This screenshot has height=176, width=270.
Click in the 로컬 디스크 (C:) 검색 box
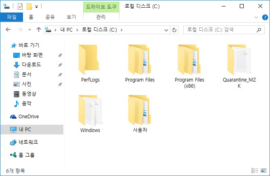point(224,30)
